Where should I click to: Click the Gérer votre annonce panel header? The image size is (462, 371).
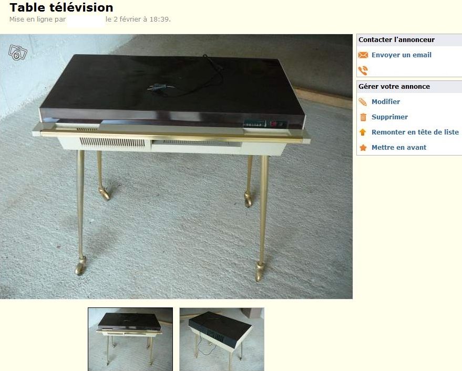tap(409, 87)
